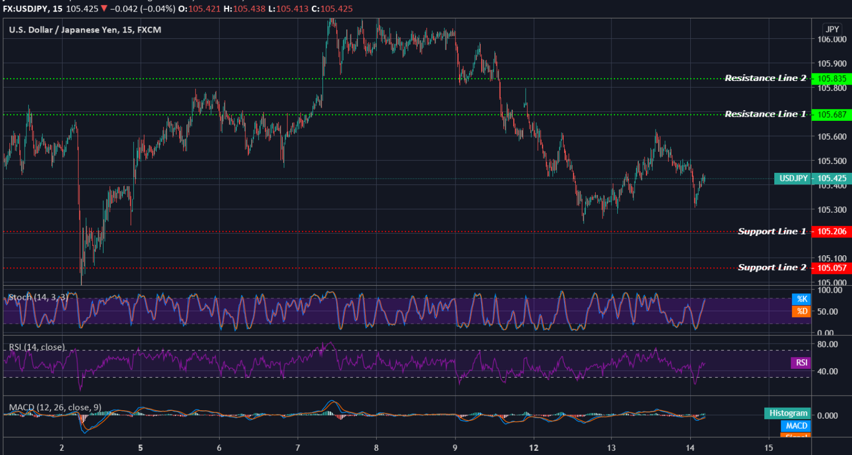Click the blue MACD label on the scale
852x455 pixels.
796,426
